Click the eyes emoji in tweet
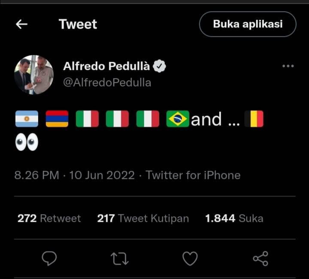Image resolution: width=309 pixels, height=279 pixels. click(x=27, y=143)
